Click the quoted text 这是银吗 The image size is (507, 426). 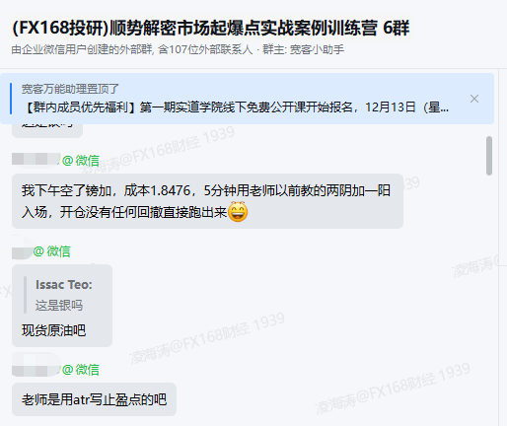pyautogui.click(x=59, y=306)
